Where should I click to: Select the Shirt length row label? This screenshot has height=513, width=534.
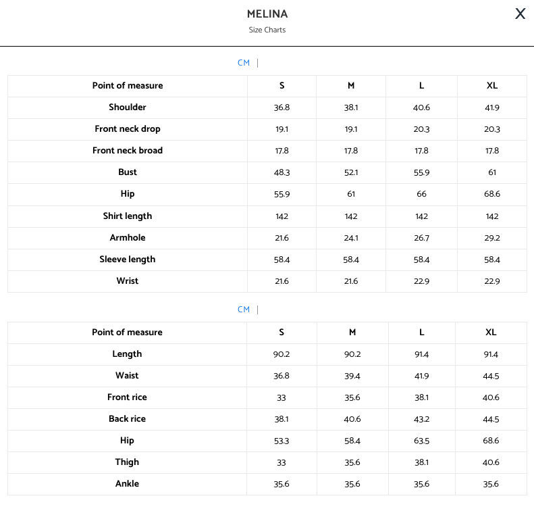128,216
